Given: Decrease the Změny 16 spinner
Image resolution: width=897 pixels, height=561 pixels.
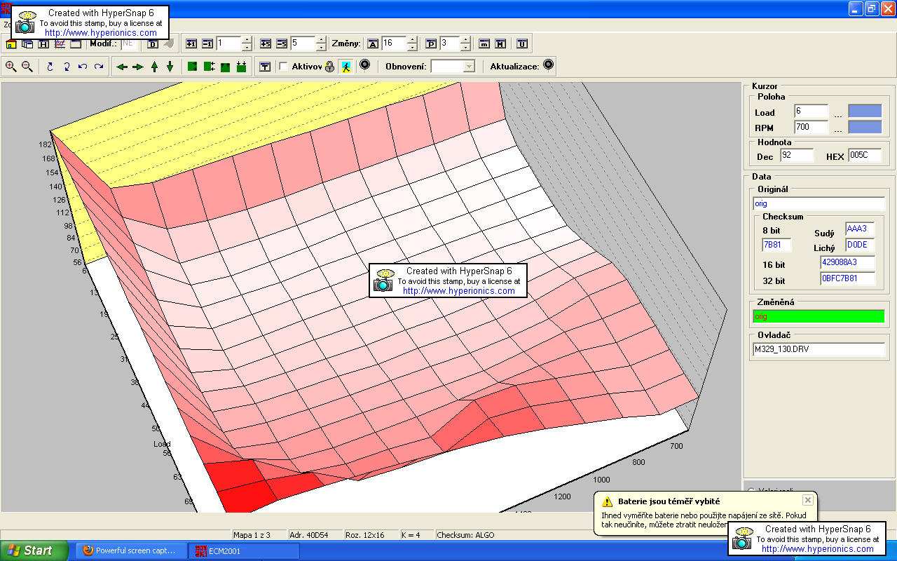Looking at the screenshot, I should pyautogui.click(x=412, y=47).
